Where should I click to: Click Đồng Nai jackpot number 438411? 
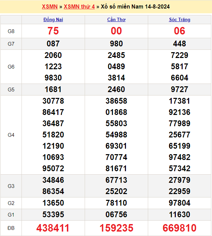53,228
